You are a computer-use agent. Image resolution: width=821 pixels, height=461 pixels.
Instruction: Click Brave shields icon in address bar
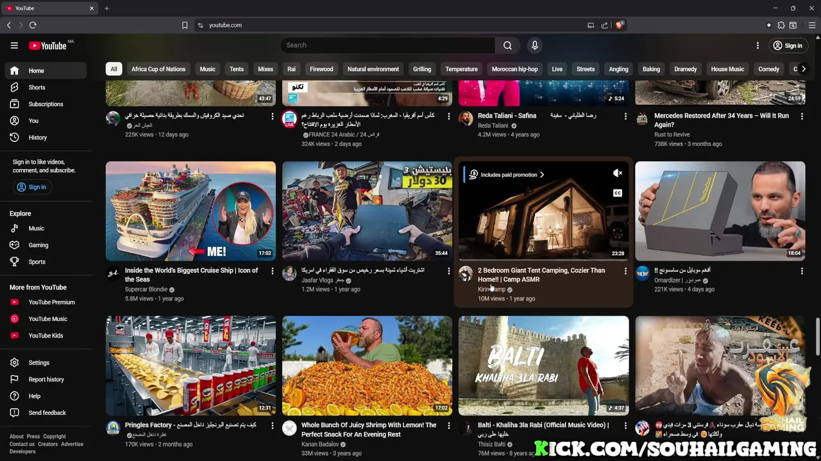click(620, 25)
